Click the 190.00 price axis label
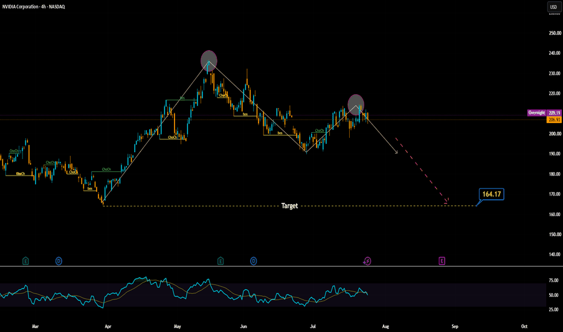Screen dimensions: 563x332 (555, 153)
